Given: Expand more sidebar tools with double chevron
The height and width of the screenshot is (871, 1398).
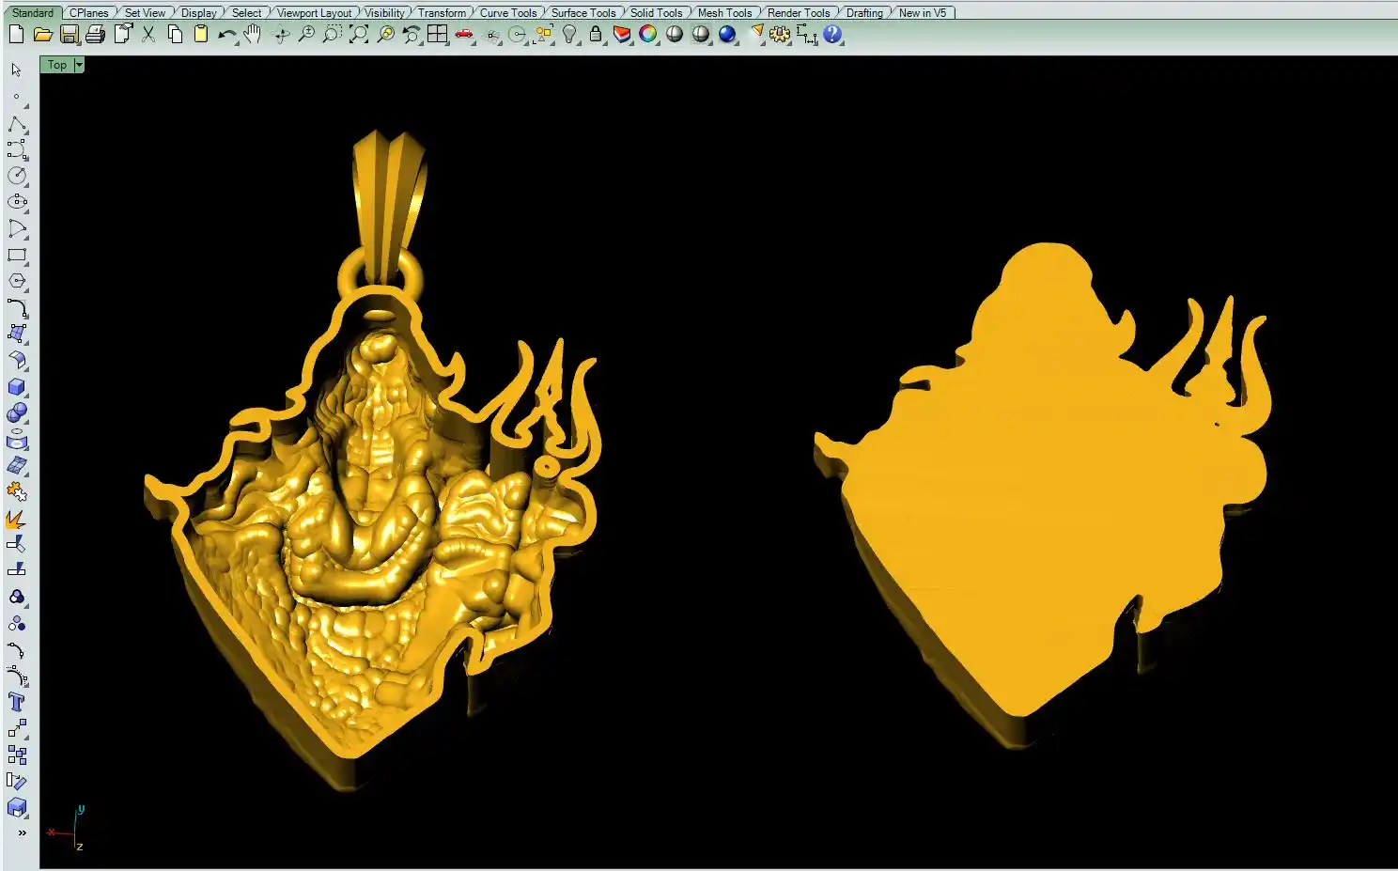Looking at the screenshot, I should [x=22, y=832].
